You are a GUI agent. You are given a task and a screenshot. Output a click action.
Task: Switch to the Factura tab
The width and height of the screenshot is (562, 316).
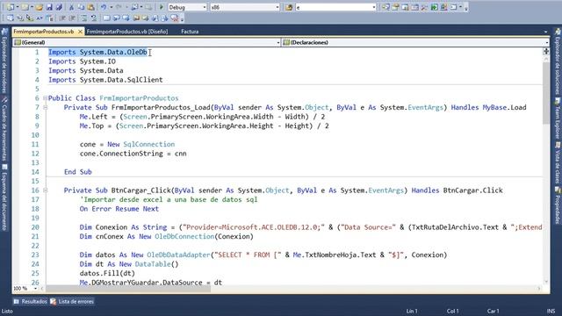(190, 32)
